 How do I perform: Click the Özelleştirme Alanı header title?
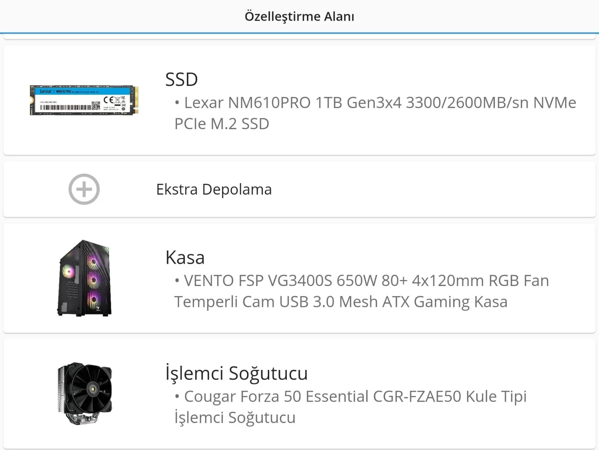point(299,16)
